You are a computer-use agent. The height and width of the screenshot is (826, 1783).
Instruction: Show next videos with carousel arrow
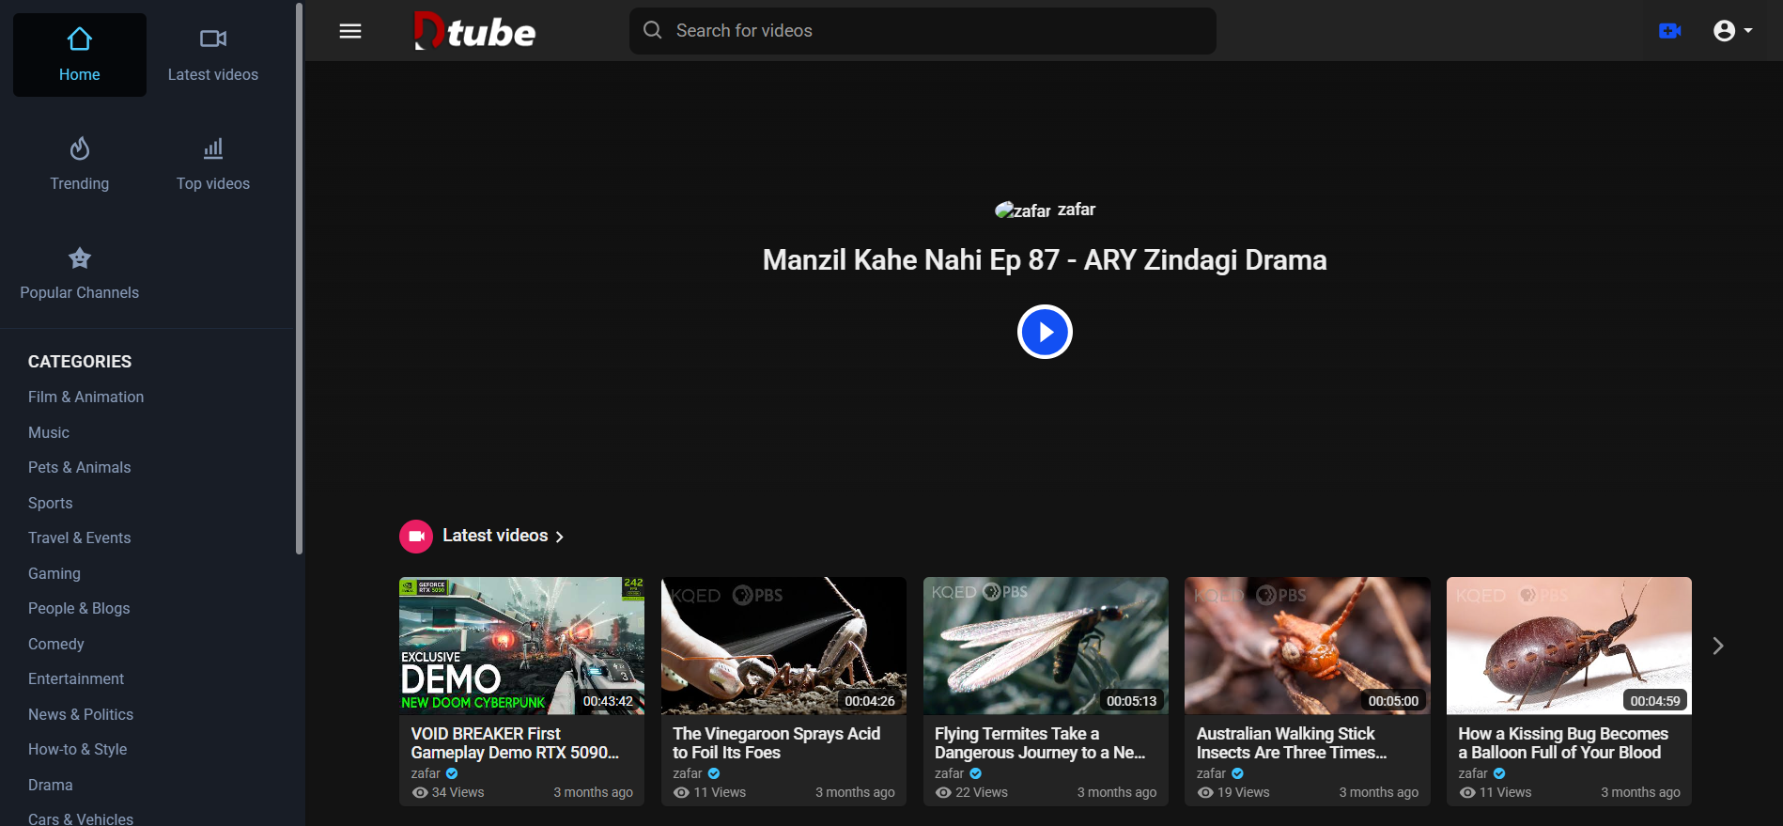click(x=1718, y=646)
